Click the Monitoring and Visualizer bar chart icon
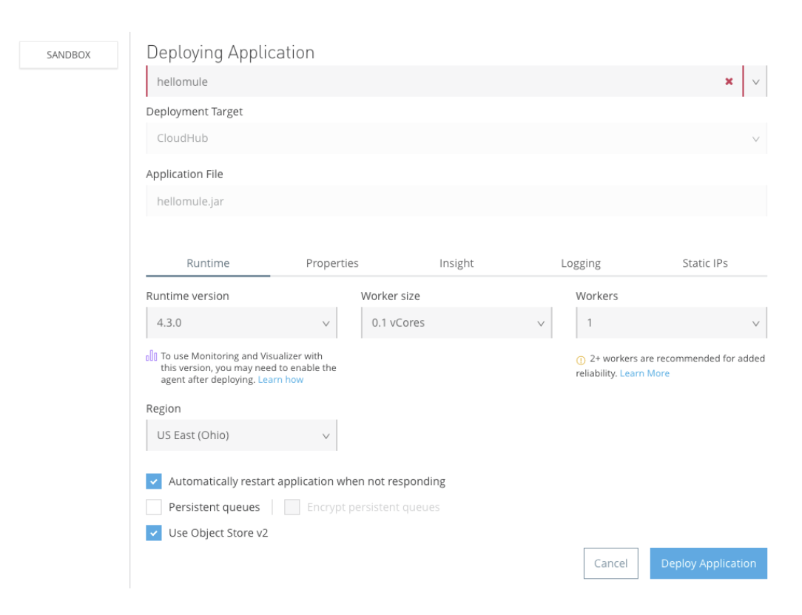 [x=152, y=356]
